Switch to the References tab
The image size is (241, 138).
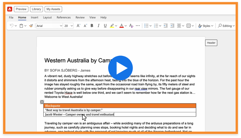click(64, 17)
